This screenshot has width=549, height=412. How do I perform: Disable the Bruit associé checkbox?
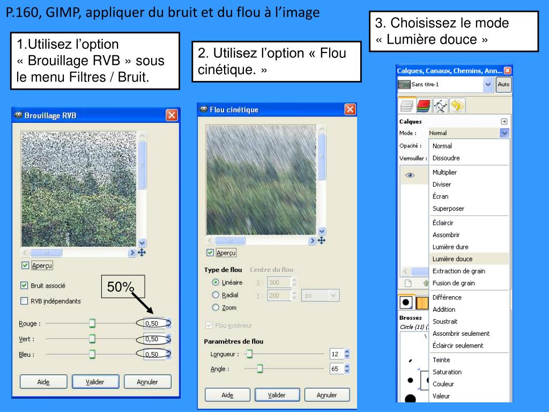[x=24, y=285]
